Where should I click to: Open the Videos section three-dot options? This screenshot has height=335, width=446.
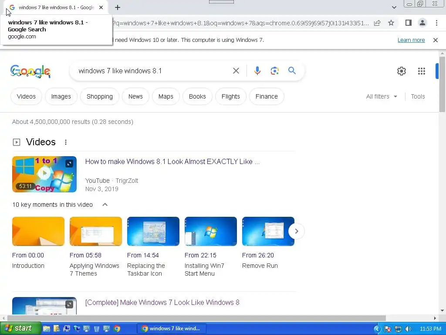[66, 142]
